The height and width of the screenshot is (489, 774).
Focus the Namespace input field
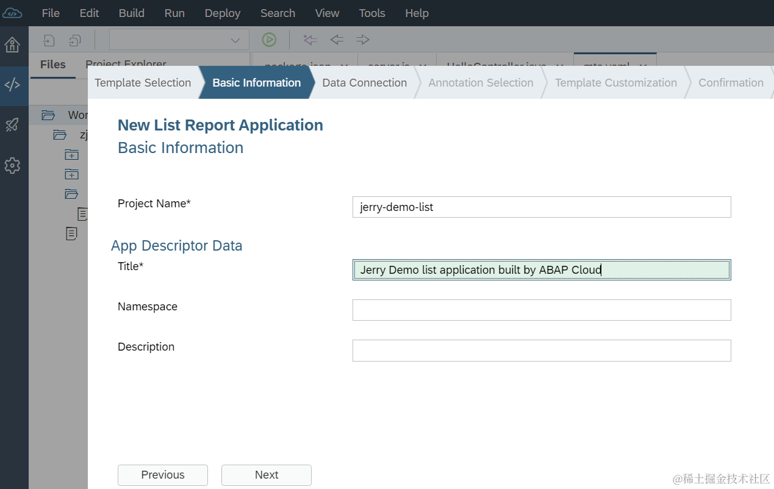click(542, 310)
